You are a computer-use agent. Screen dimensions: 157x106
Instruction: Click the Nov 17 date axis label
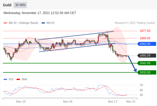(x=113, y=101)
